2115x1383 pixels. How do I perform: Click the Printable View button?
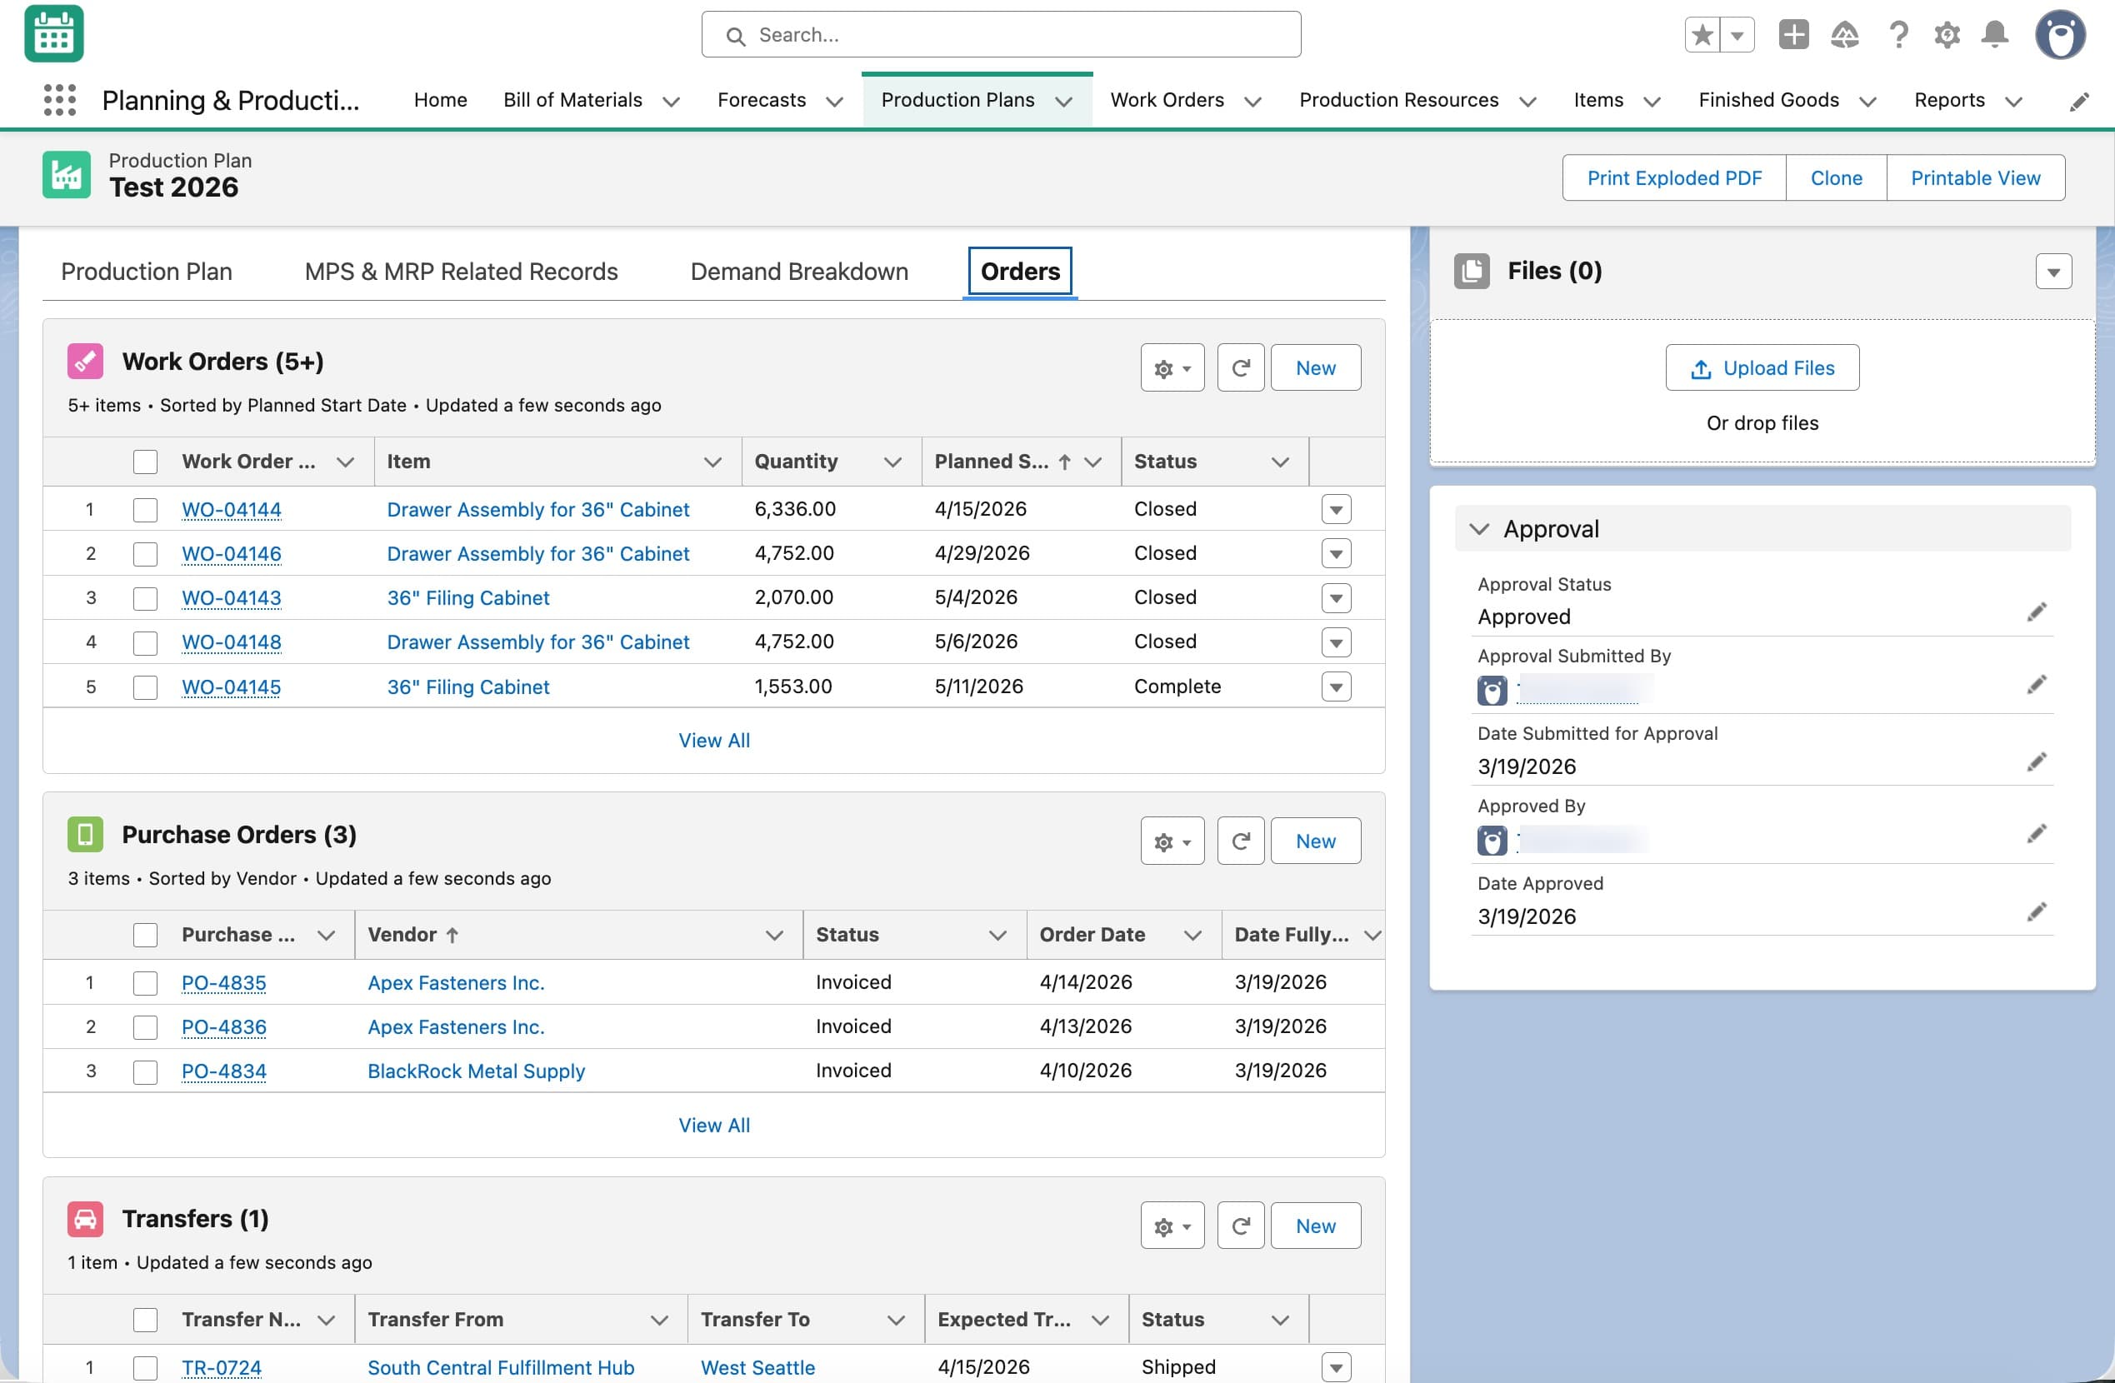click(1976, 177)
